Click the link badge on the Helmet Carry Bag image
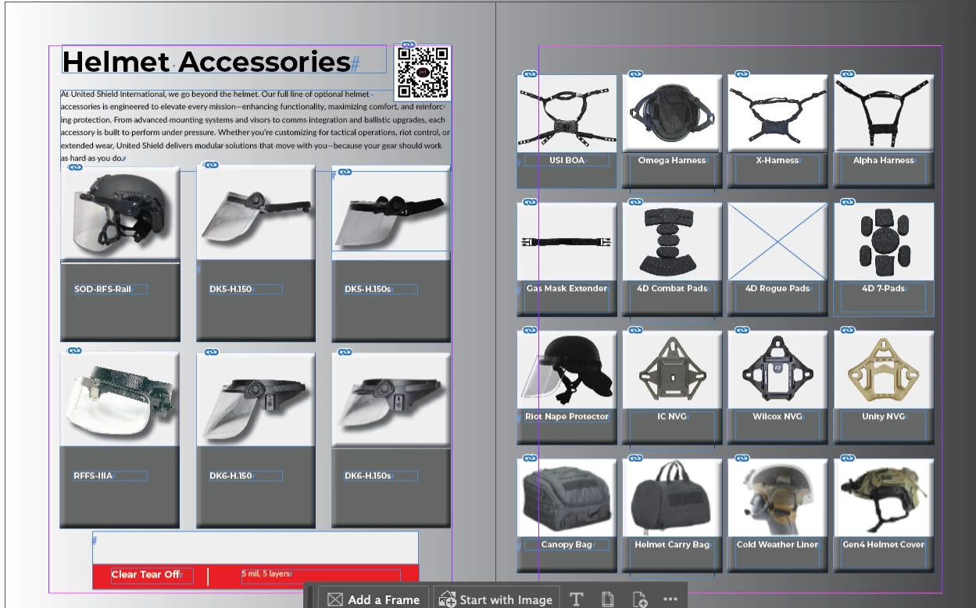The height and width of the screenshot is (608, 976). 636,458
